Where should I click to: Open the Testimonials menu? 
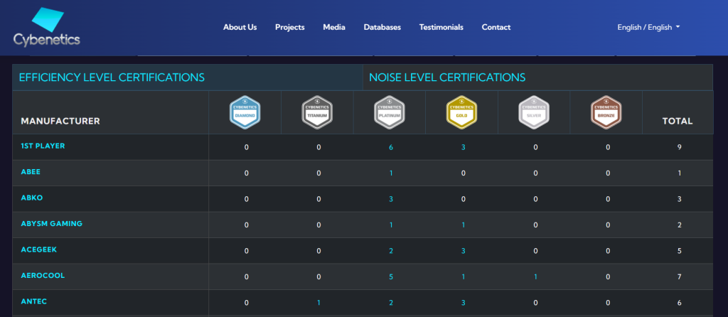(441, 28)
